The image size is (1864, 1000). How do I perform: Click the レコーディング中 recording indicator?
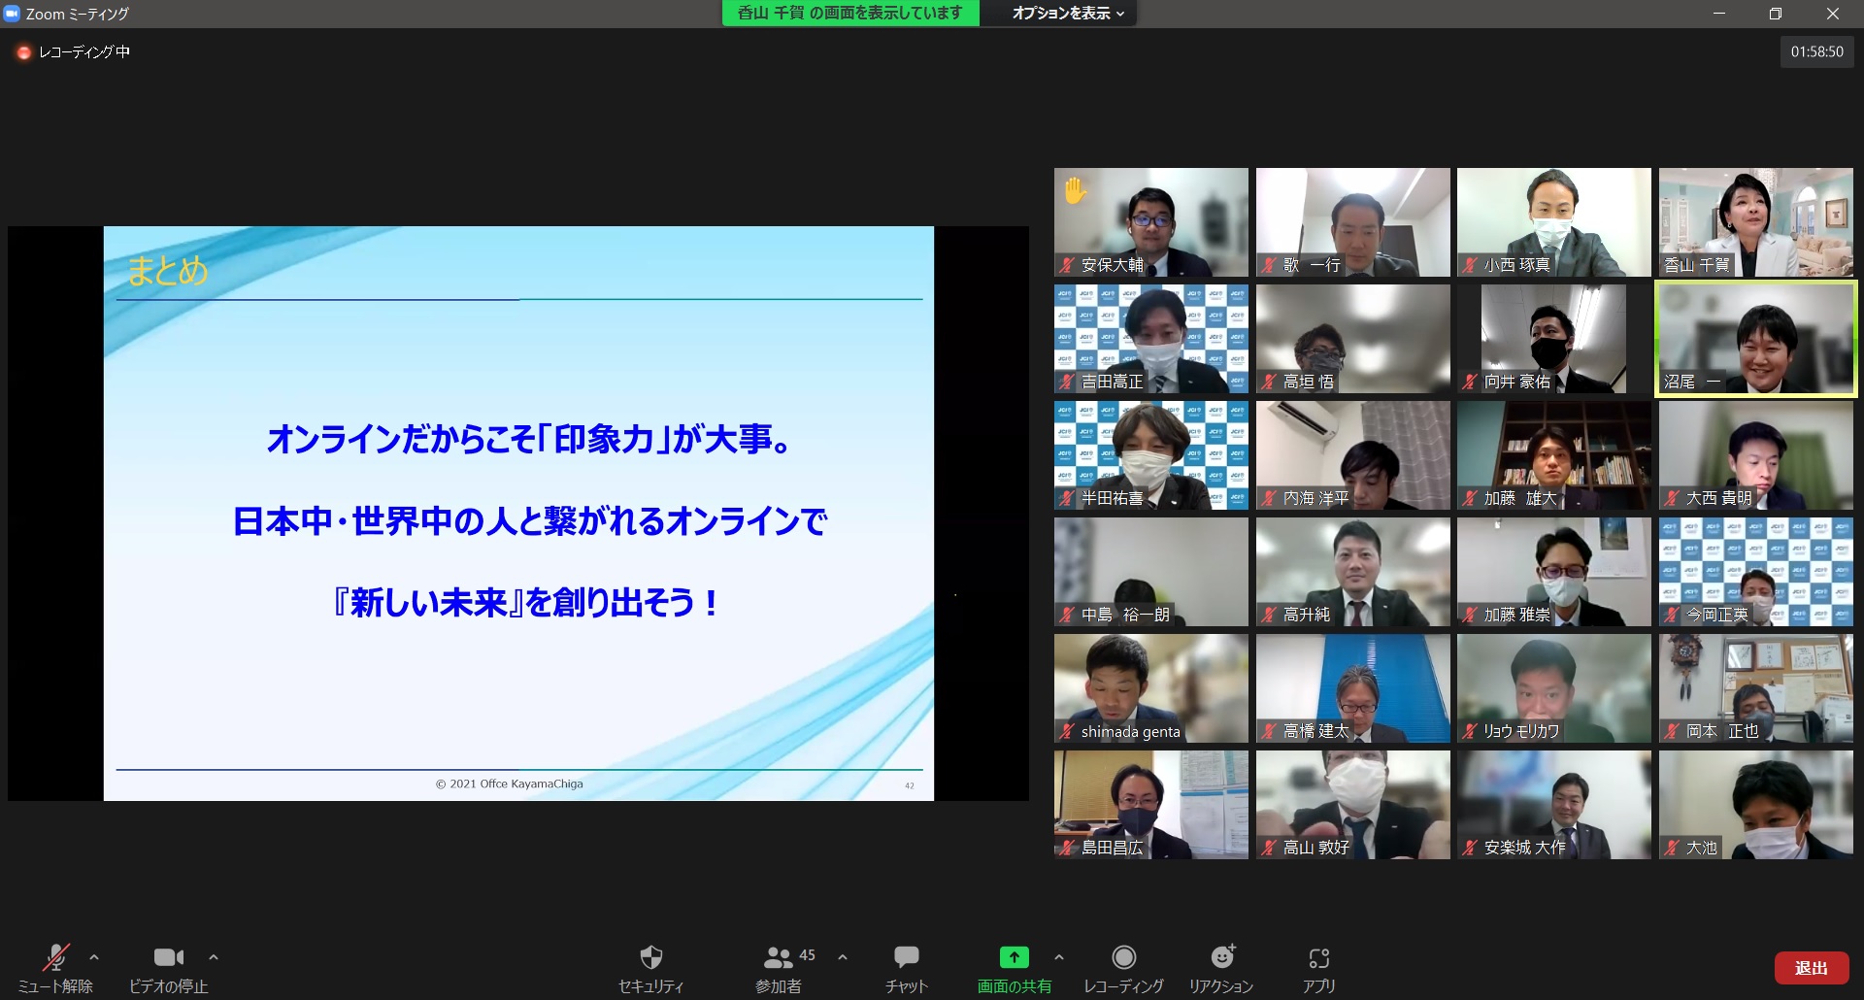click(74, 52)
